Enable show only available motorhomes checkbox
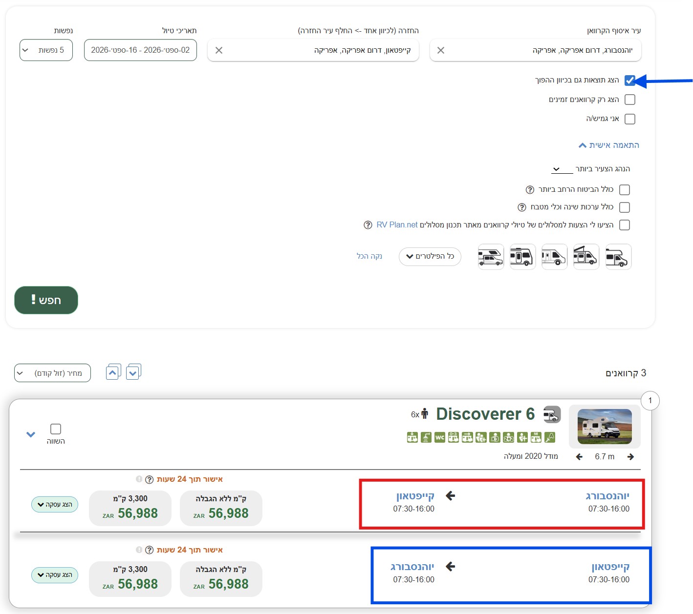Screen dimensions: 693x614 630,100
